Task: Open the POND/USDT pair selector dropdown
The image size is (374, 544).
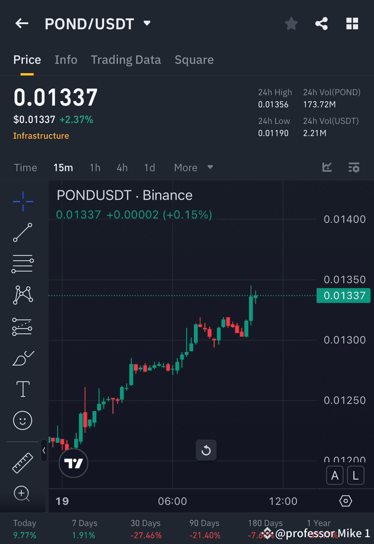Action: (x=146, y=23)
